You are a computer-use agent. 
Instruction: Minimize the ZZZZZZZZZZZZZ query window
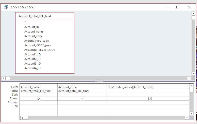[x=166, y=7]
